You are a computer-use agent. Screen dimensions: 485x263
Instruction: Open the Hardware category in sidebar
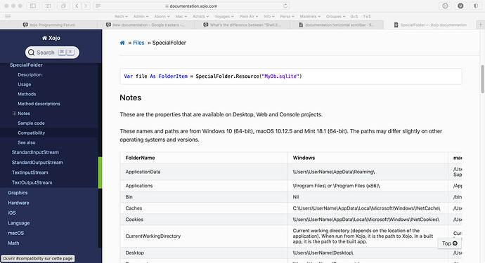tap(18, 203)
